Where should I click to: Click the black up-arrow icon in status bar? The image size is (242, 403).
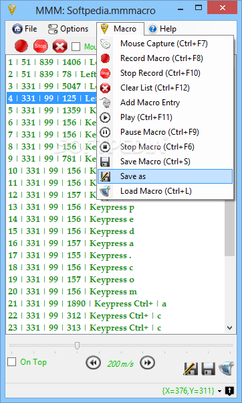click(x=229, y=391)
